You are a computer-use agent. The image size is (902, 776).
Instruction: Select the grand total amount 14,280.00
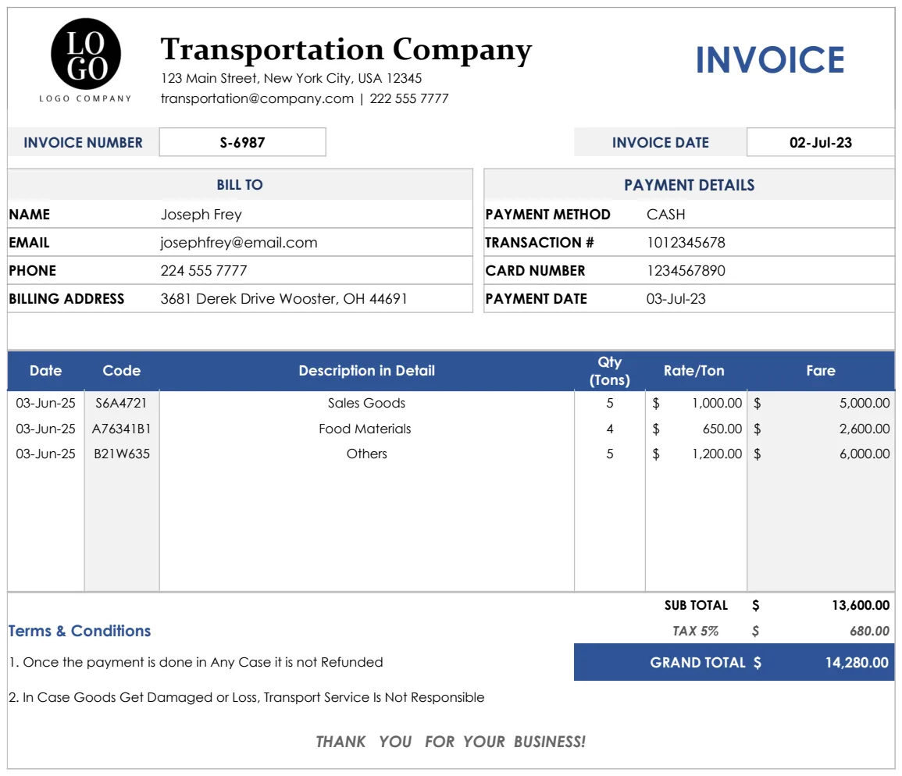[x=857, y=663]
